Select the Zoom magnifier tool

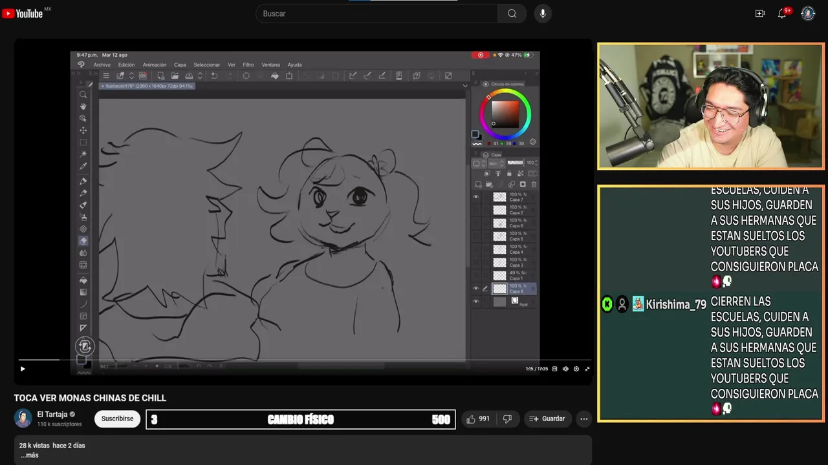83,95
